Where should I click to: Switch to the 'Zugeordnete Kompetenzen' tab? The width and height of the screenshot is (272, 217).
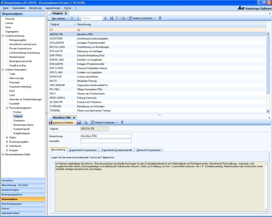pos(83,150)
